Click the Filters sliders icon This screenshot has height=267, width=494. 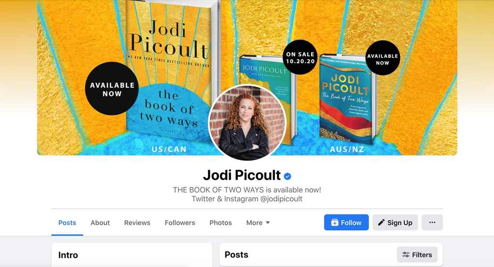(x=406, y=255)
